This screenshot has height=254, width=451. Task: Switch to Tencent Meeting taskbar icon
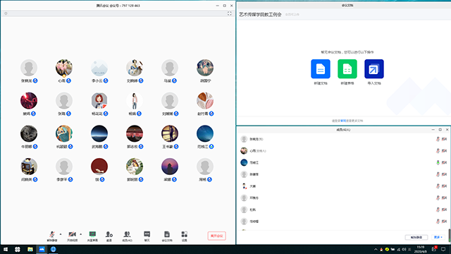point(42,249)
